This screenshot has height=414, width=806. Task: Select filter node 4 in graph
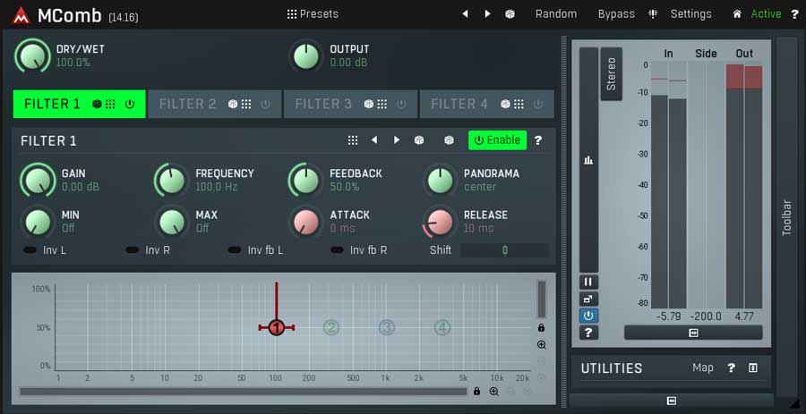click(x=442, y=327)
